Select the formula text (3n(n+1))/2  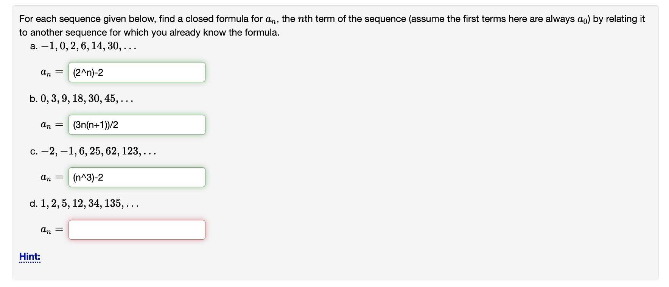point(94,124)
